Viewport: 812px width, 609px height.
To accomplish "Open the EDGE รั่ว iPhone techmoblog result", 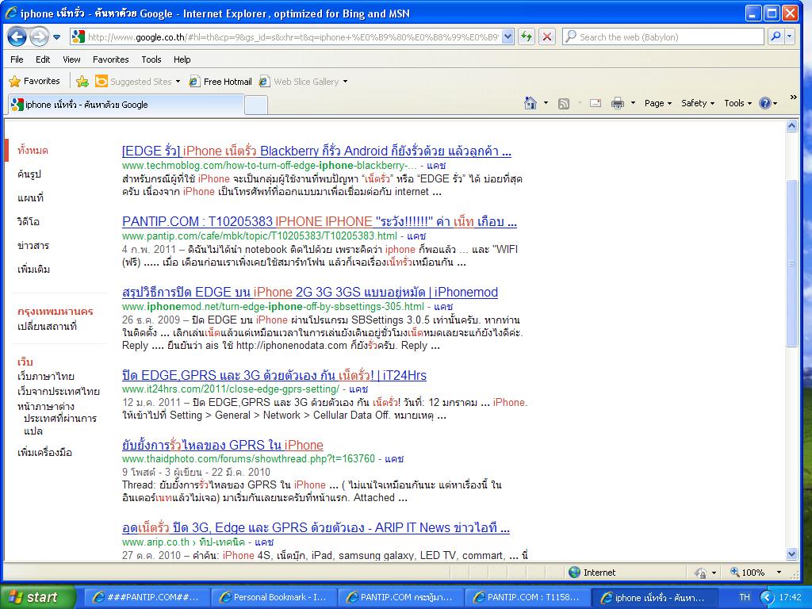I will click(x=316, y=151).
